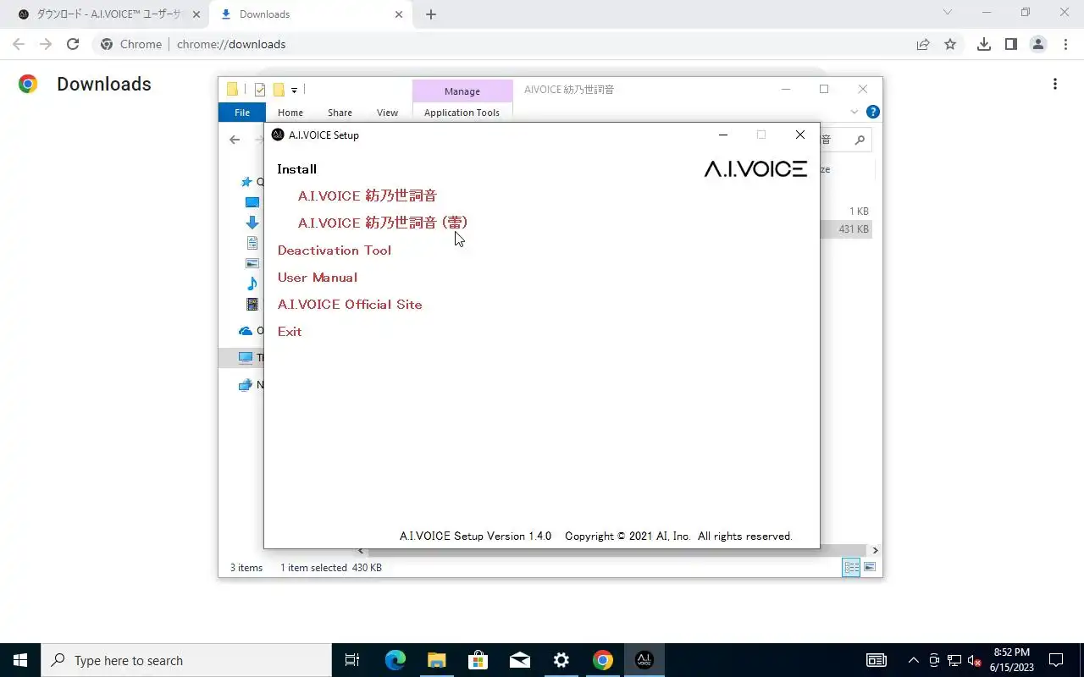
Task: Open the User Manual link
Action: click(318, 278)
